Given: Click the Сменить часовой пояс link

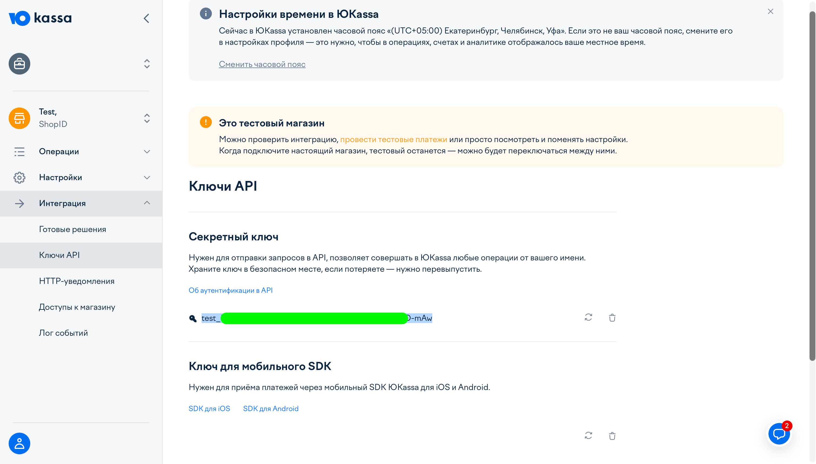Looking at the screenshot, I should click(x=262, y=64).
